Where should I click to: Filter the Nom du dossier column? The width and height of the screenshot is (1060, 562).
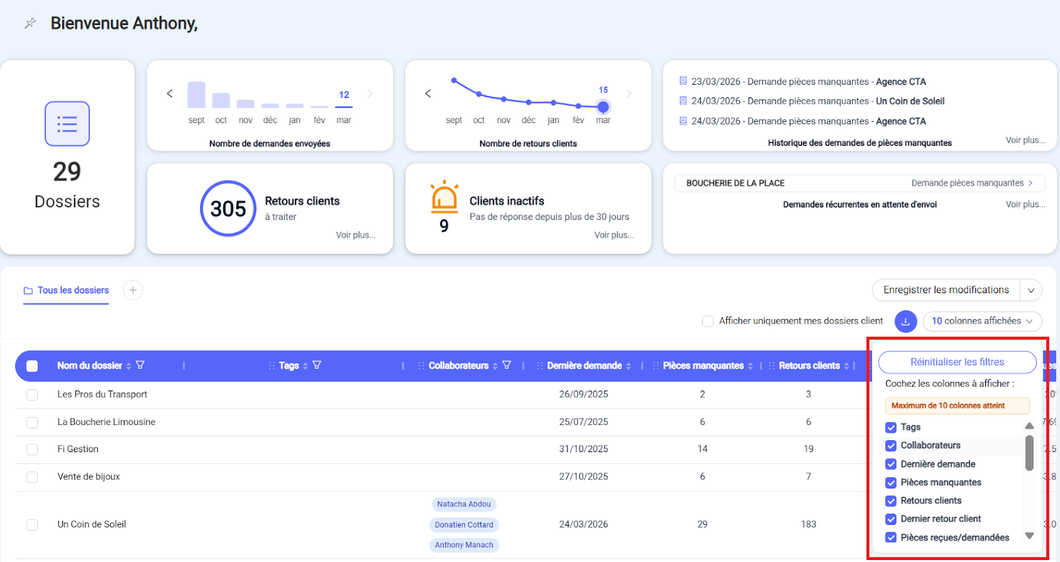click(140, 365)
